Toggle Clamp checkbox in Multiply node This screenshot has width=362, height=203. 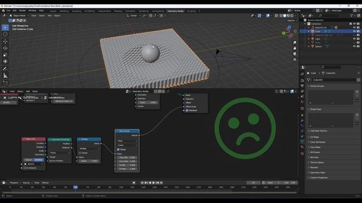tap(80, 153)
